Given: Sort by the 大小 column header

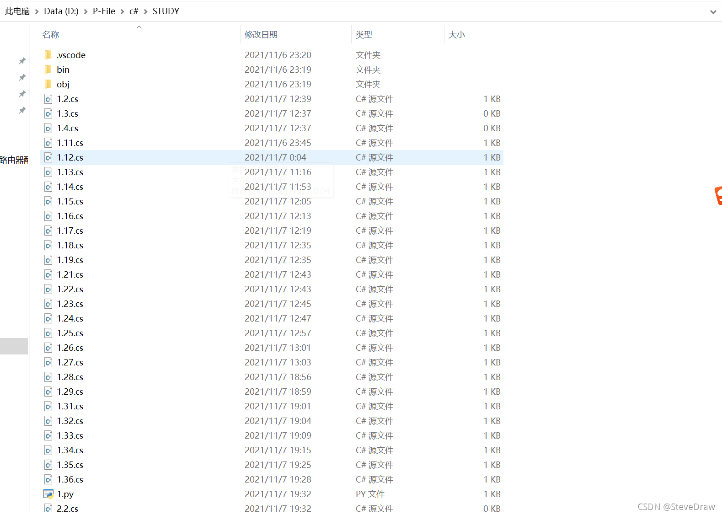Looking at the screenshot, I should (457, 35).
